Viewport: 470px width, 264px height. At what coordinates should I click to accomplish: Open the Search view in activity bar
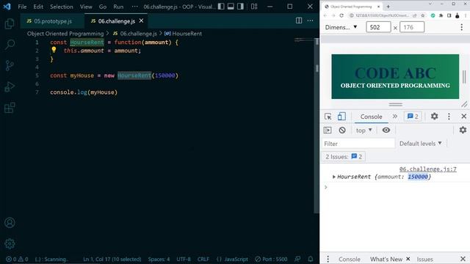coord(10,45)
